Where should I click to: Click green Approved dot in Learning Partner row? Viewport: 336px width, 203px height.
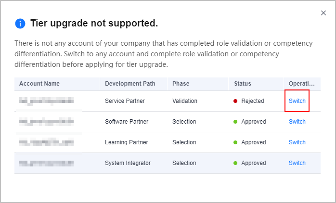click(x=235, y=142)
